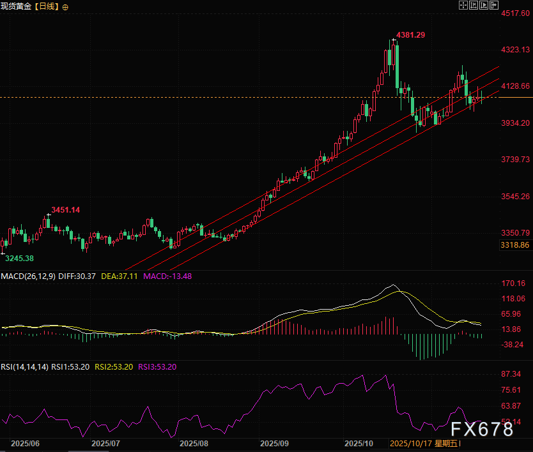Select the 4381.29 peak price label
Screen dimensions: 533x452
click(x=410, y=35)
